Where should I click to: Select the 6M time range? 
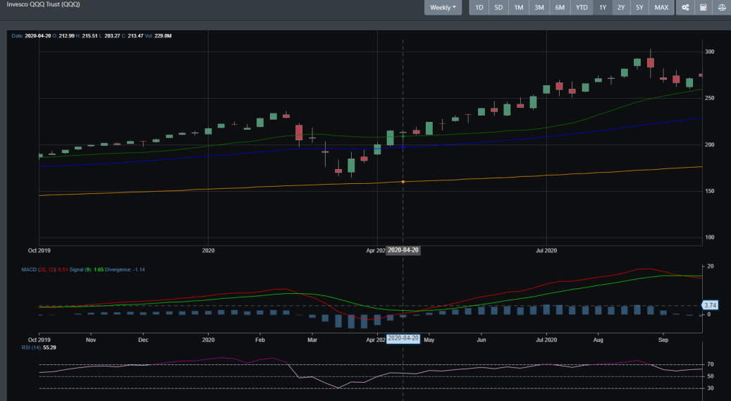tap(560, 8)
